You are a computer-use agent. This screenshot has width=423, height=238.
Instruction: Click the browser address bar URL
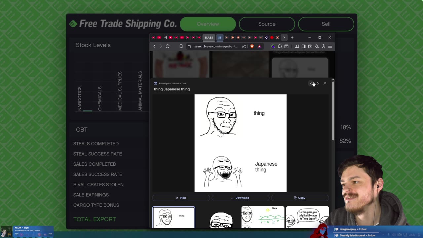tap(216, 46)
